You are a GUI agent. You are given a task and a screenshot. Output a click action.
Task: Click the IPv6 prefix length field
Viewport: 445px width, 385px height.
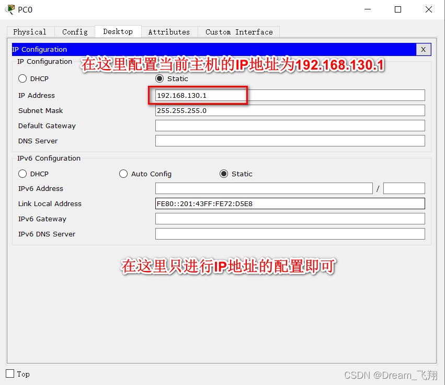(404, 188)
